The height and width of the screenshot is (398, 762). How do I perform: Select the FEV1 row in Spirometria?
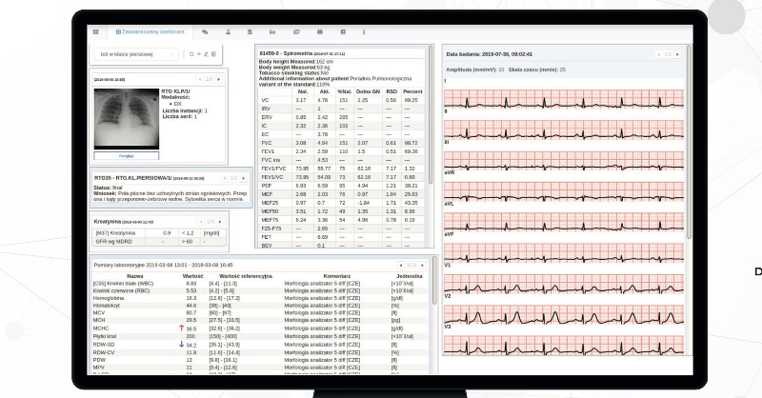(x=342, y=151)
